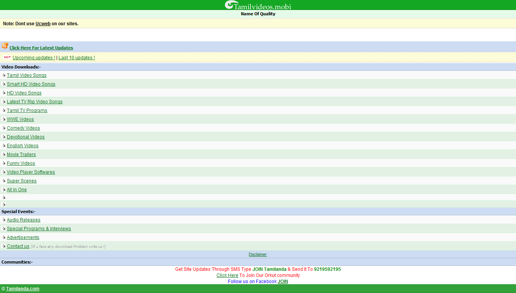The height and width of the screenshot is (293, 516).
Task: Click the orange RSS feed icon
Action: click(x=5, y=46)
